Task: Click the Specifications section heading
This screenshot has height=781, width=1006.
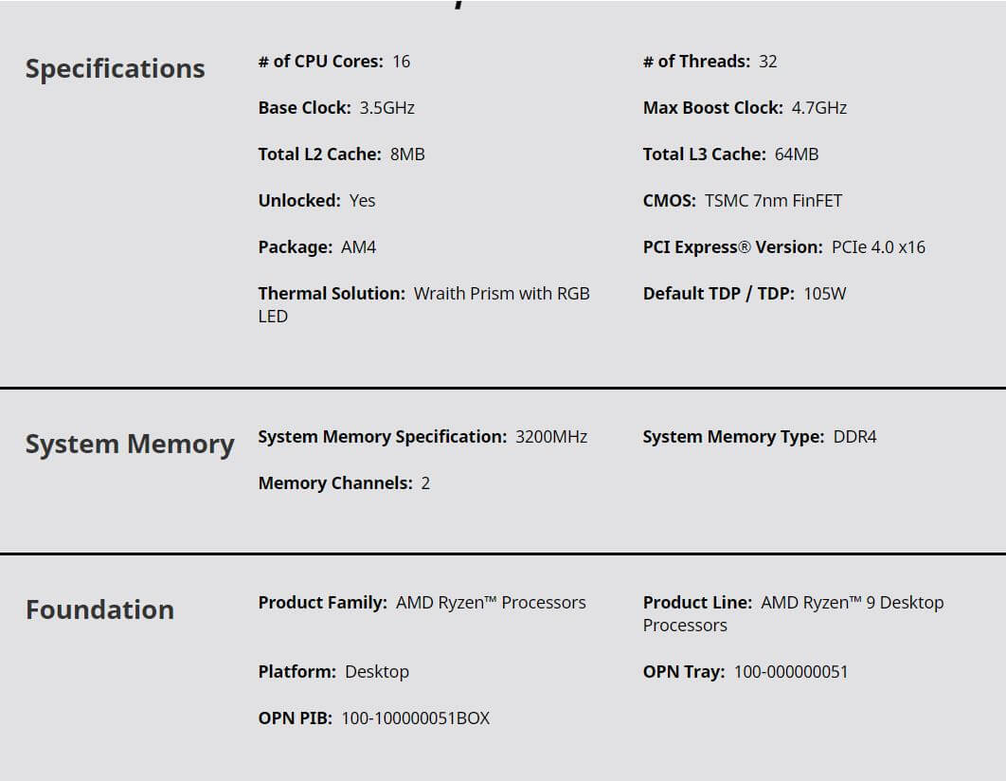Action: tap(115, 69)
